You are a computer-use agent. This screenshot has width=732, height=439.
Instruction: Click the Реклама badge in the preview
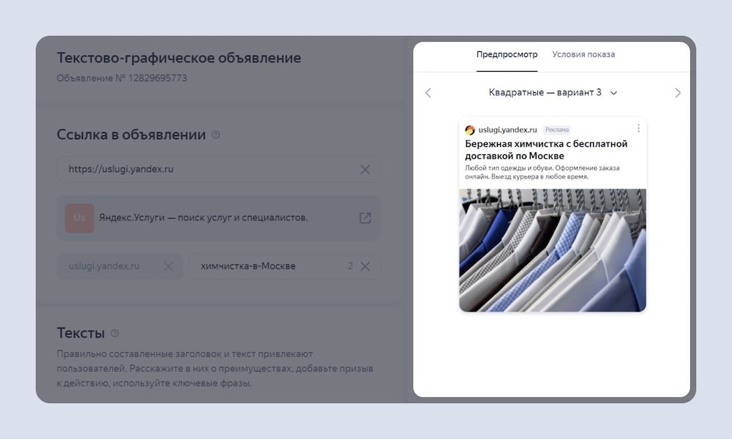557,130
